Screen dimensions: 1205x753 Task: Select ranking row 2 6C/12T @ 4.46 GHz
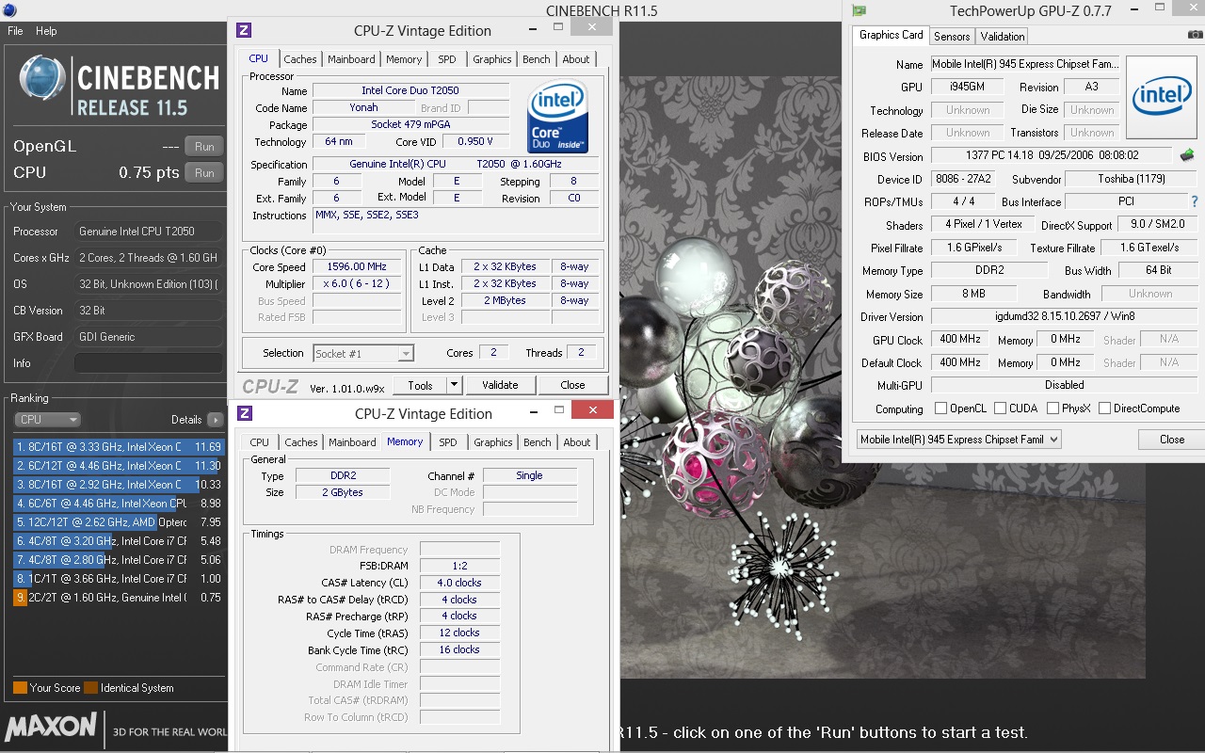coord(118,466)
